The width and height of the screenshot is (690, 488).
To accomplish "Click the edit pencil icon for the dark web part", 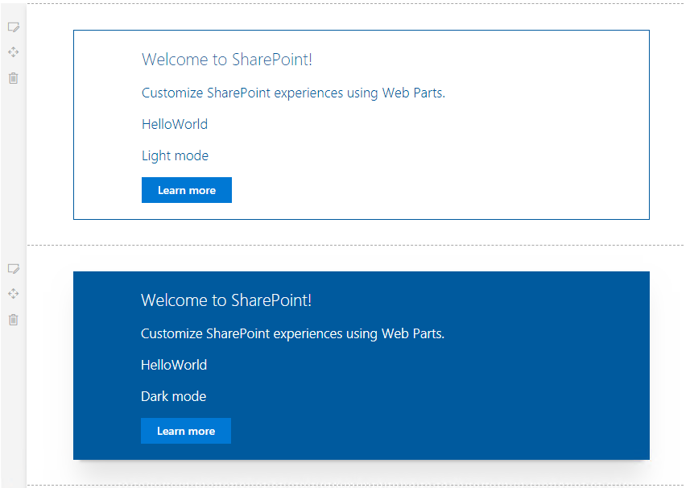I will [x=13, y=268].
